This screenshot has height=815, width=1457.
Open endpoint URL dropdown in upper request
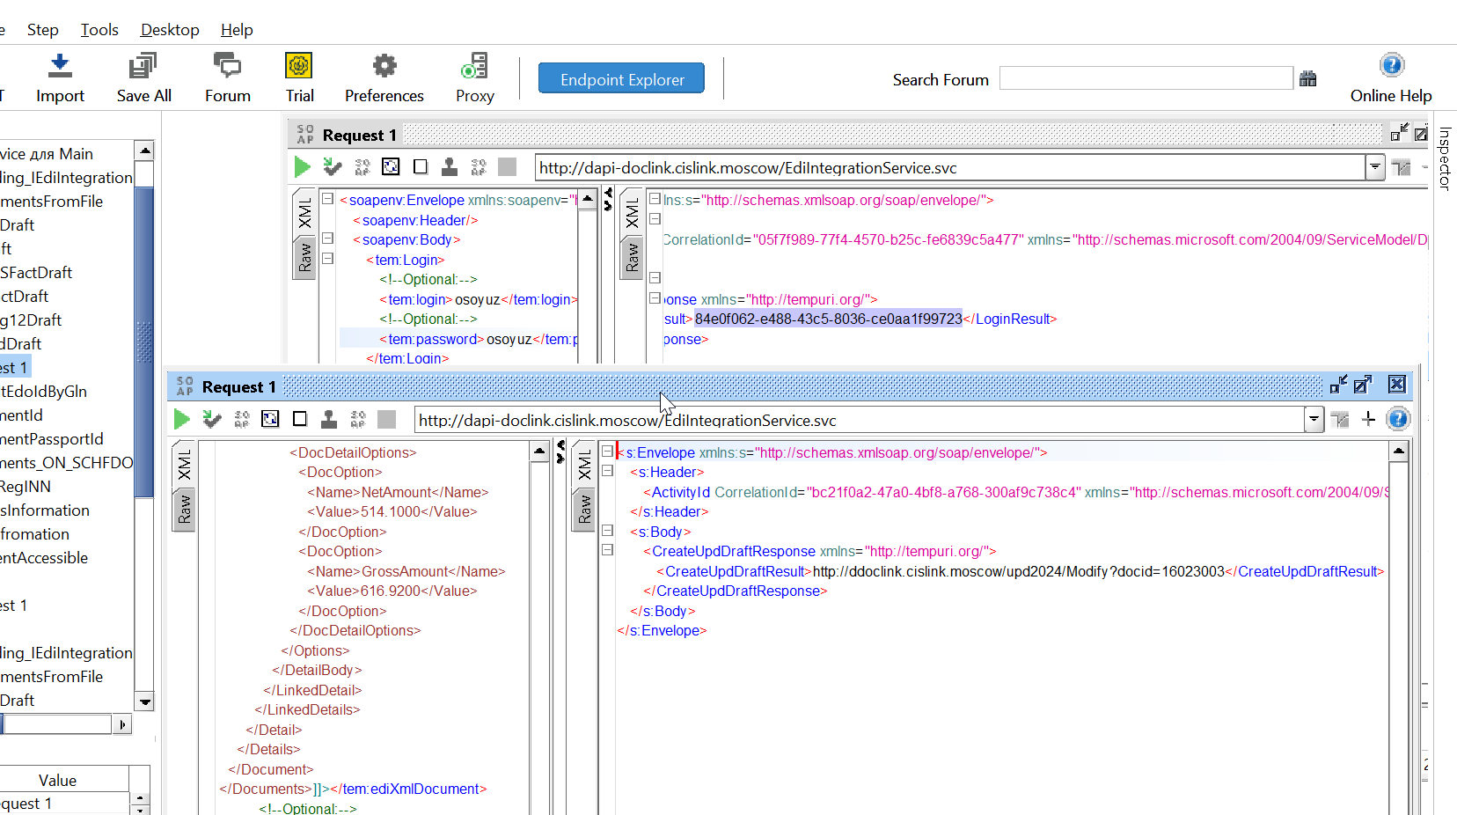(x=1375, y=167)
